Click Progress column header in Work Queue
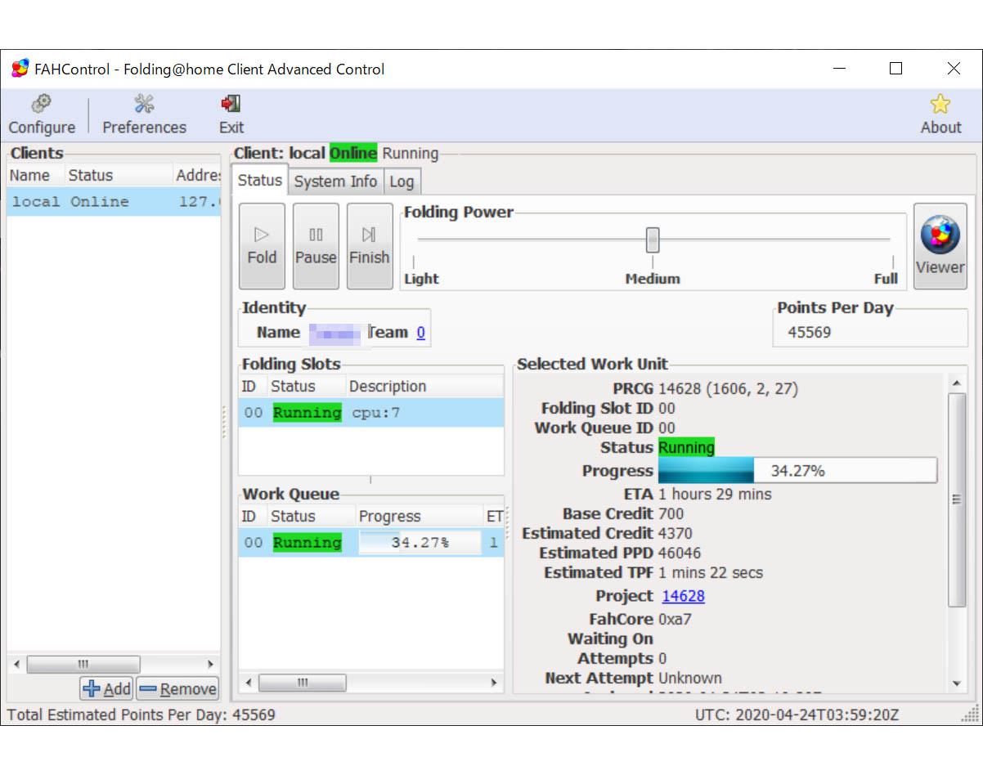Screen dimensions: 983x775 (x=419, y=517)
